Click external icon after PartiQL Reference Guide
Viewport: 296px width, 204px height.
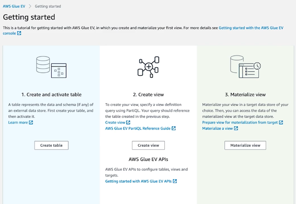click(174, 128)
